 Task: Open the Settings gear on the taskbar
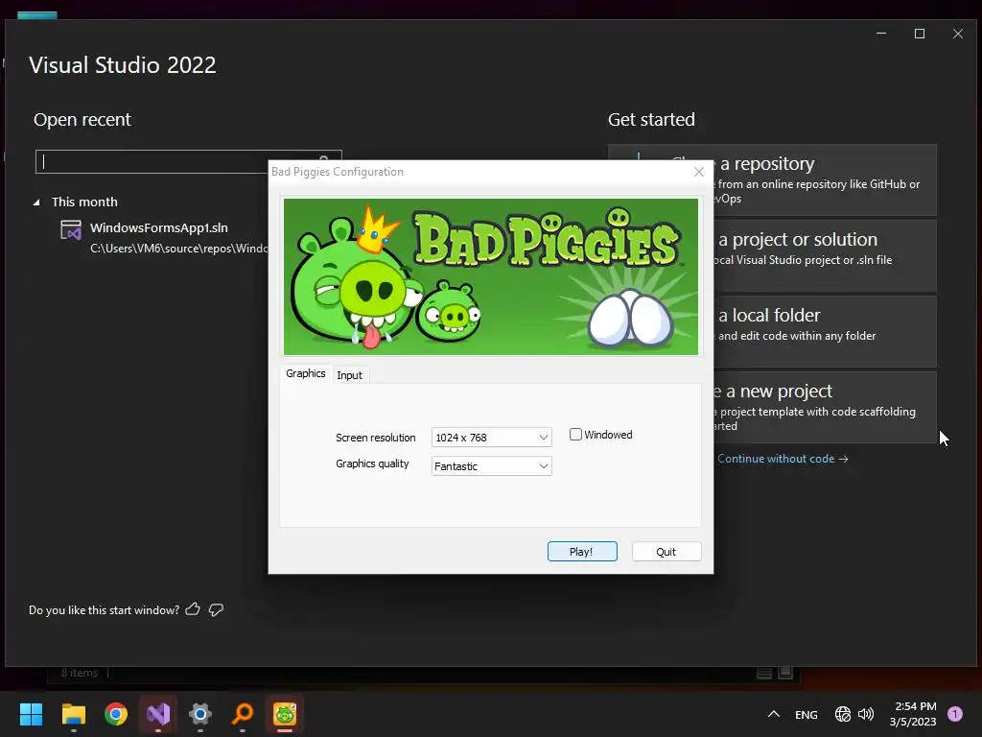click(200, 714)
